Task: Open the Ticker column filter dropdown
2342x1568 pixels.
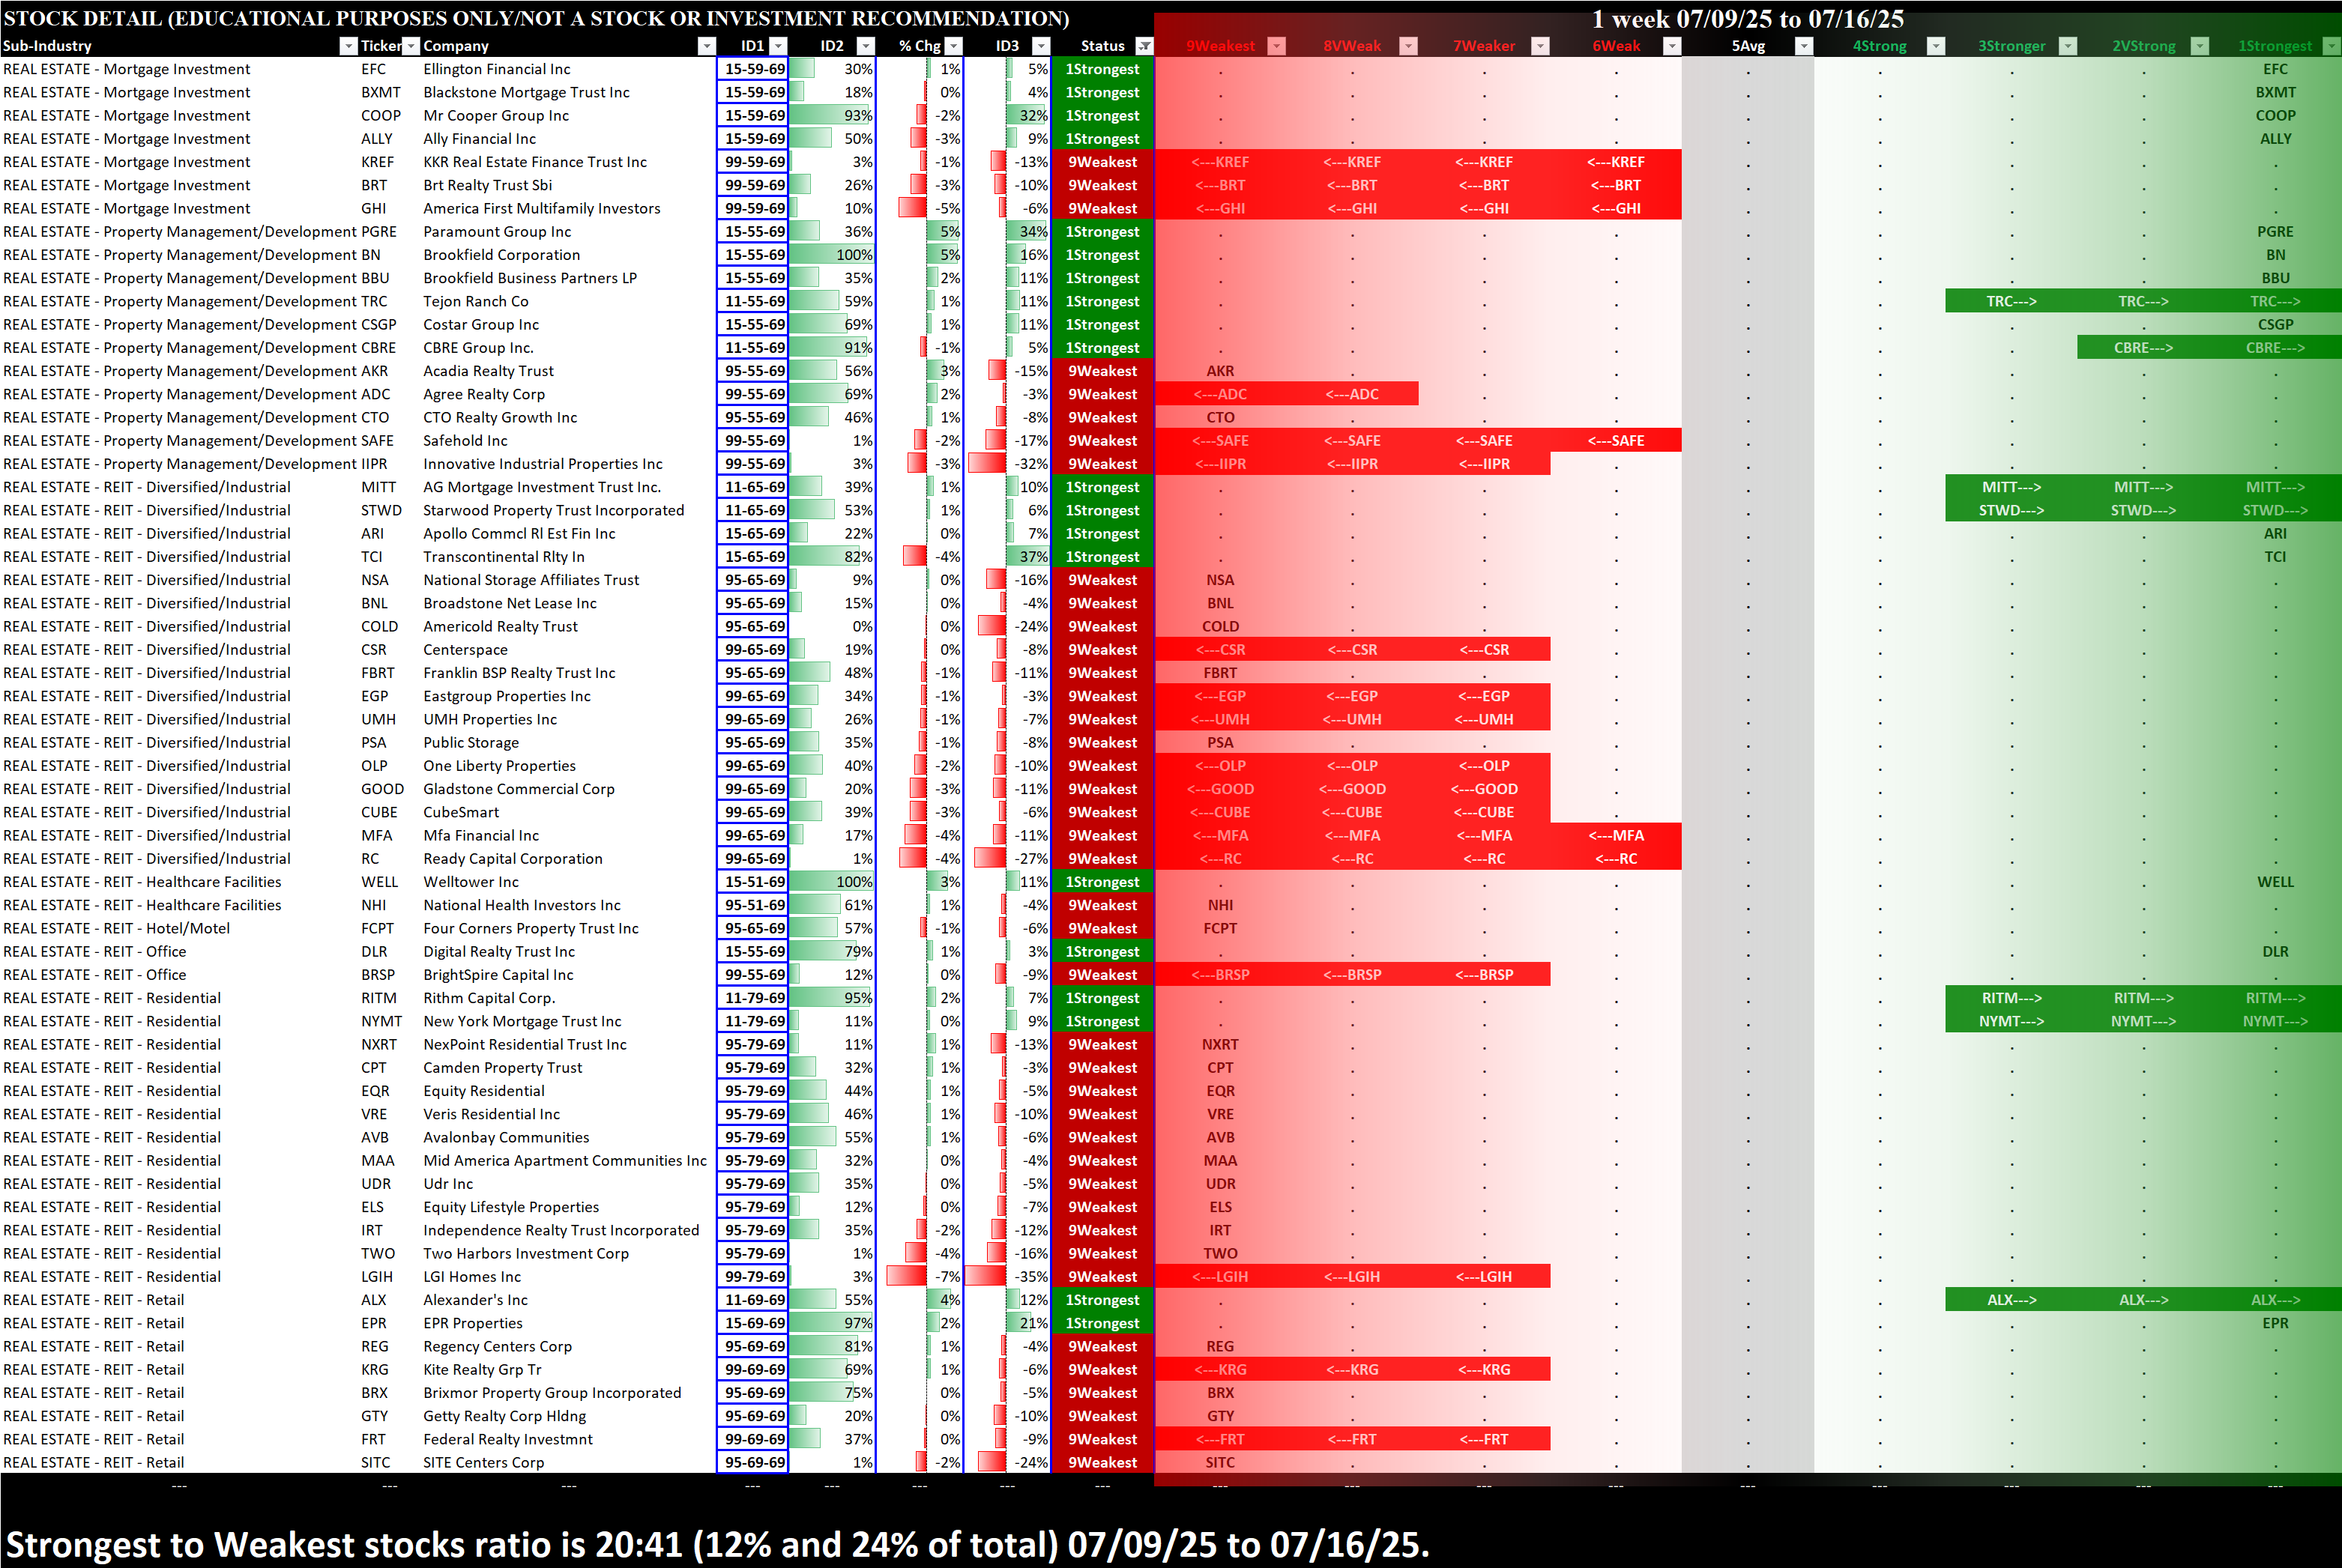Action: click(410, 46)
